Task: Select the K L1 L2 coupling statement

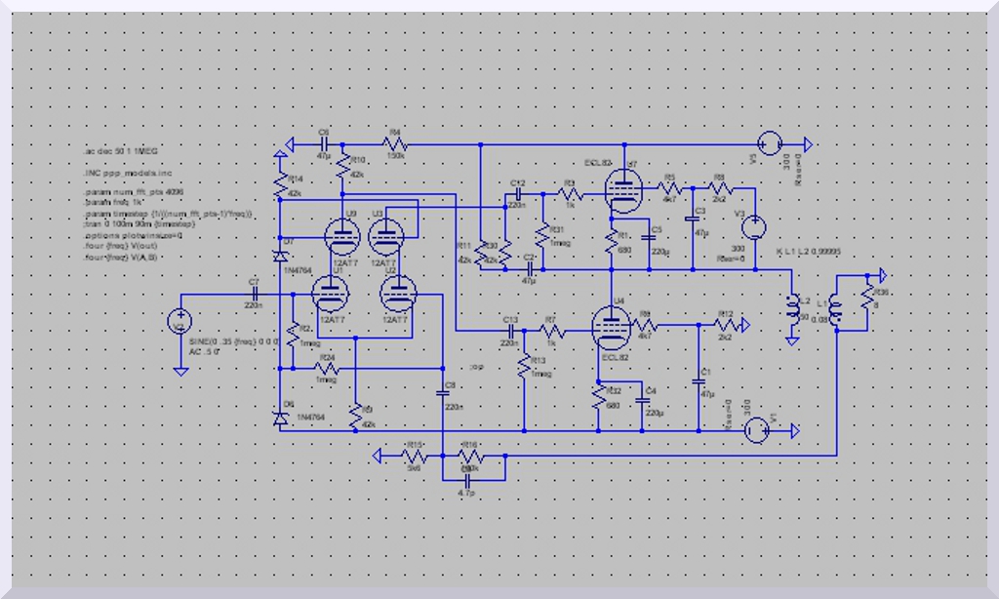Action: coord(809,252)
